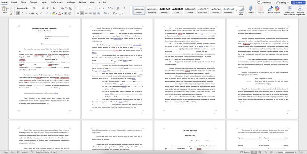Toggle Bold formatting
Screen dimensions: 307x154
pyautogui.click(x=18, y=13)
